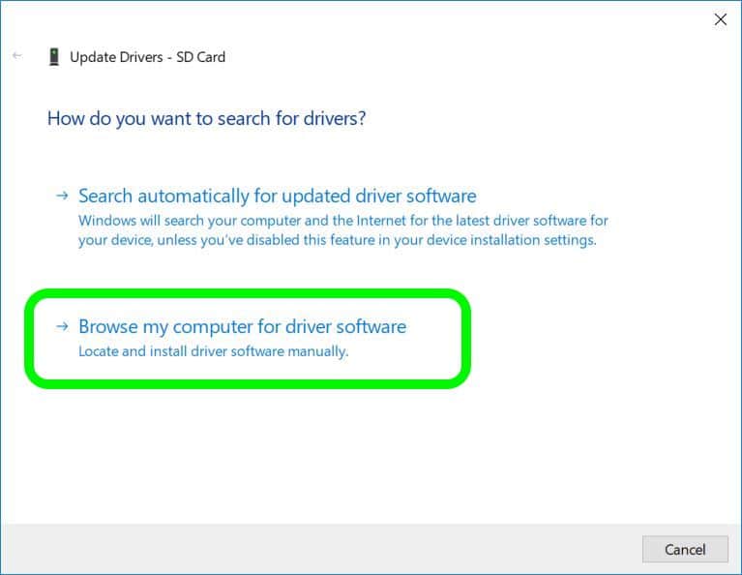Click the back arrow in the title bar
Viewport: 742px width, 575px height.
tap(16, 56)
